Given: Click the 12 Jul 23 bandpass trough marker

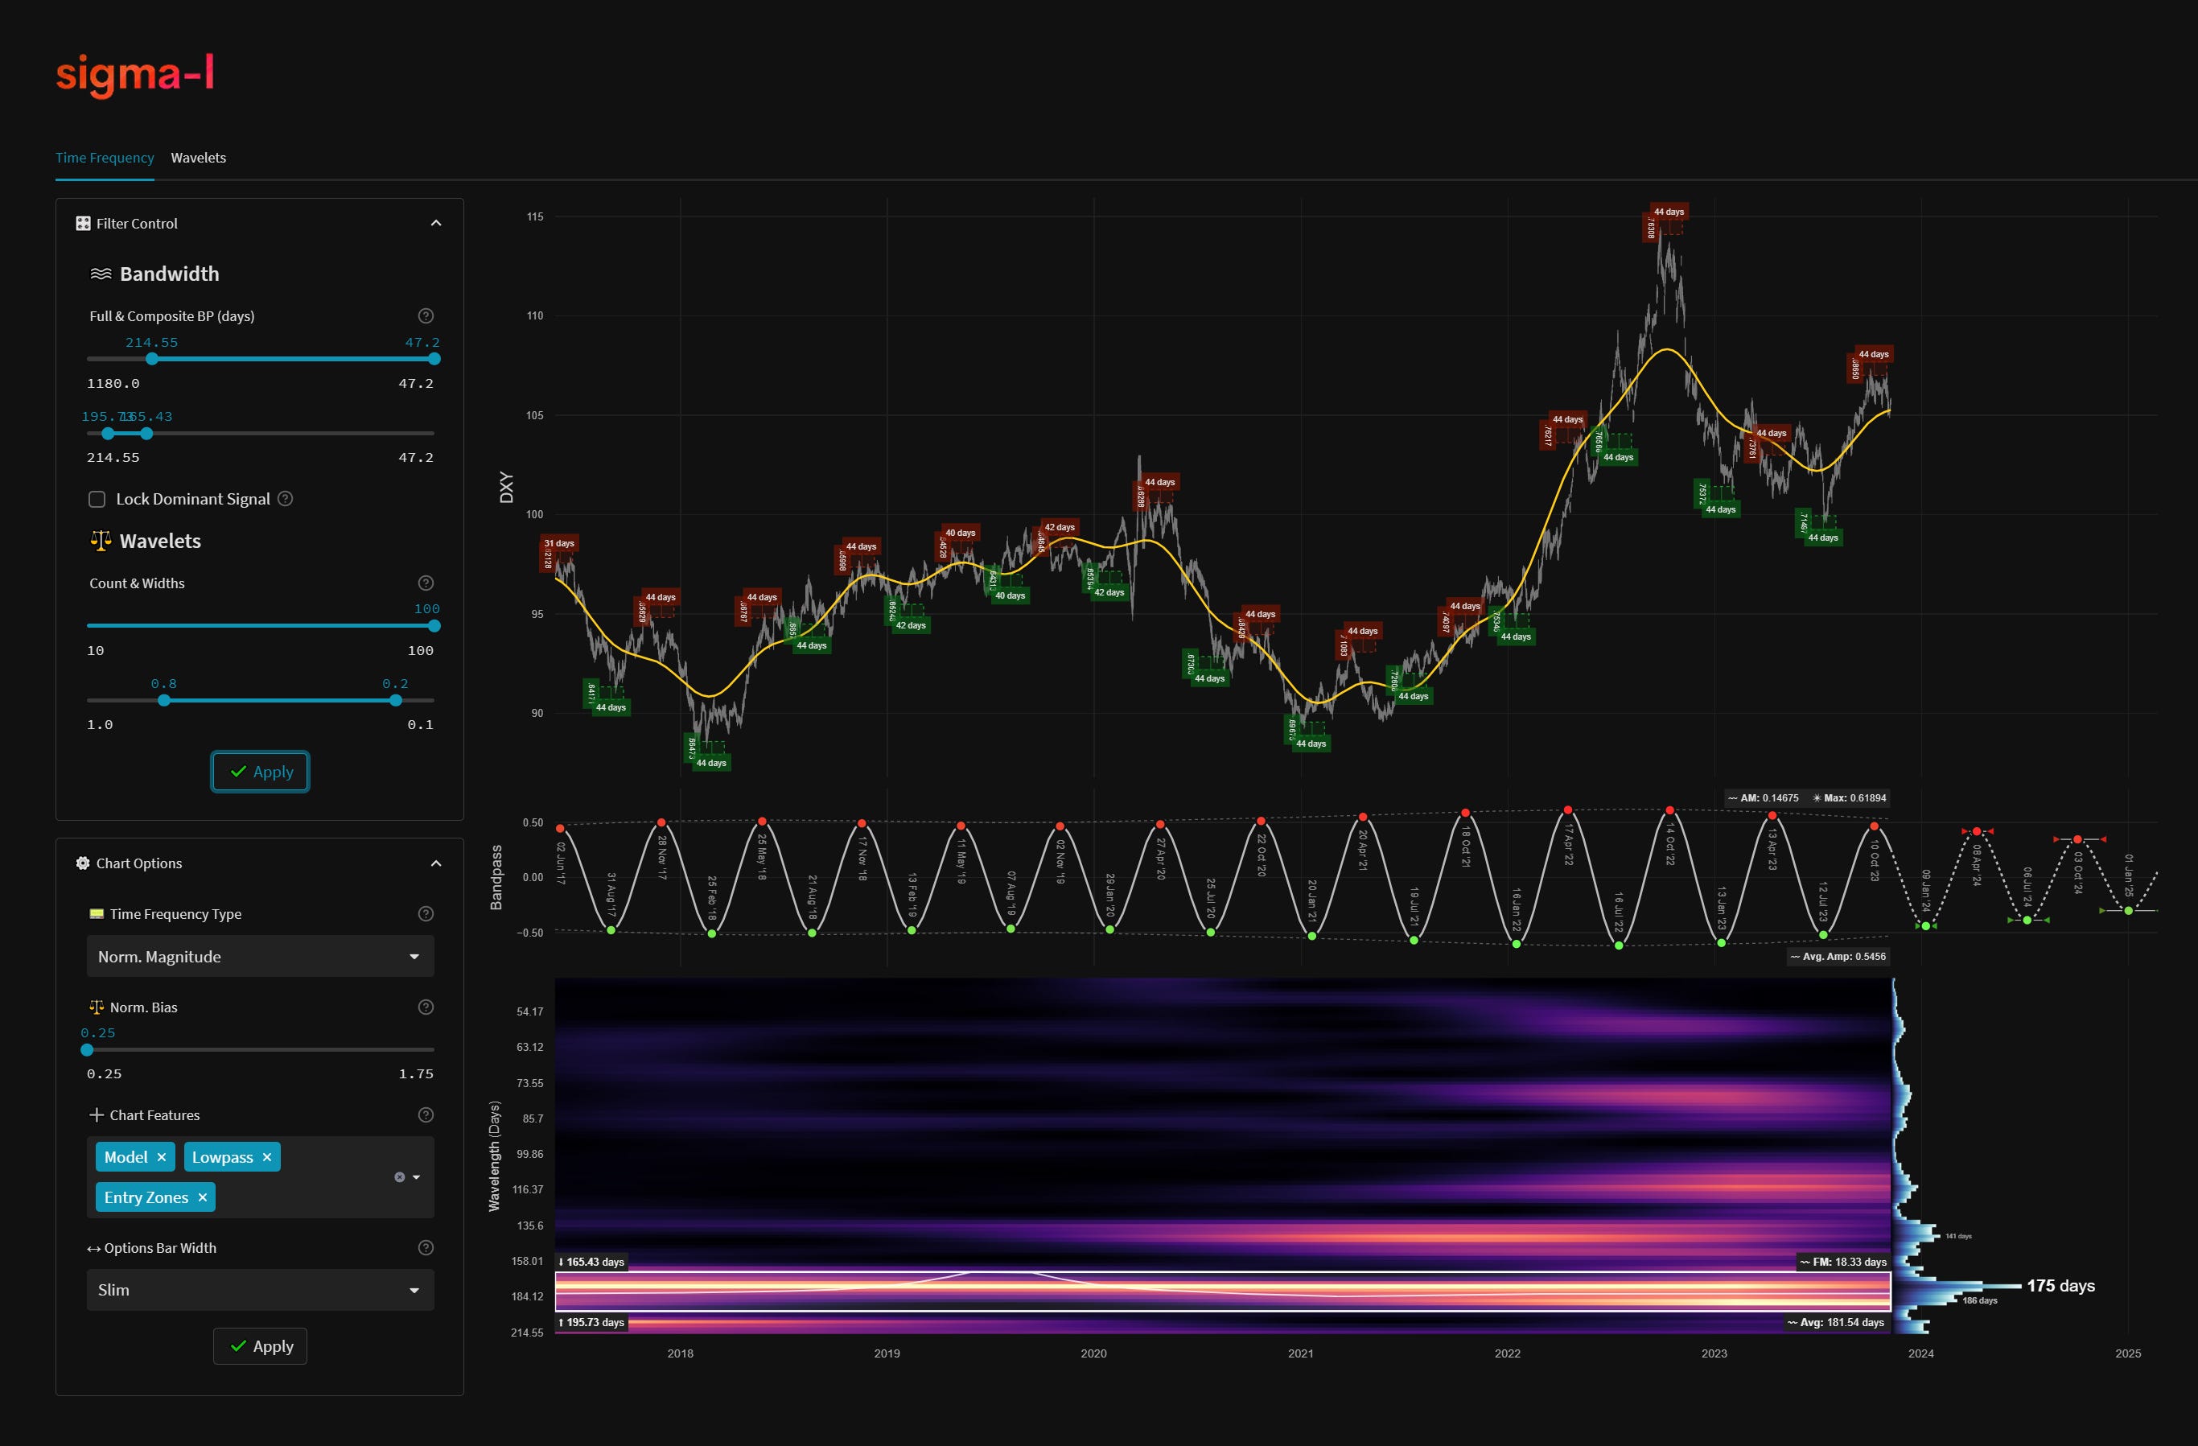Looking at the screenshot, I should point(1823,935).
